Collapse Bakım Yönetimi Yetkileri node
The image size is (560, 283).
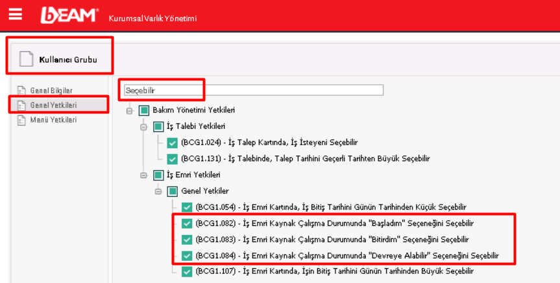129,111
